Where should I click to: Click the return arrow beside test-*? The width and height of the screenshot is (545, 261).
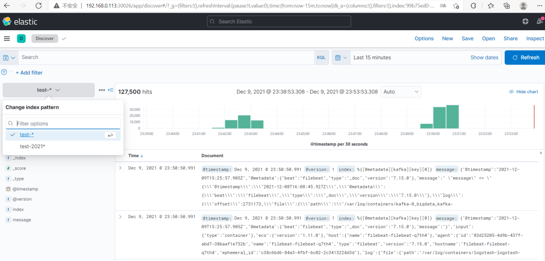pos(110,136)
